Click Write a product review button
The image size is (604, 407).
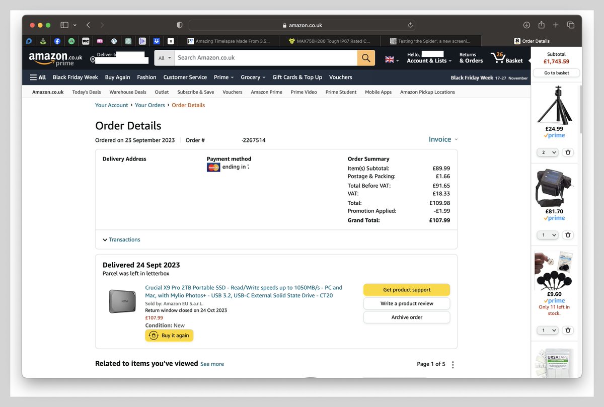click(x=407, y=303)
